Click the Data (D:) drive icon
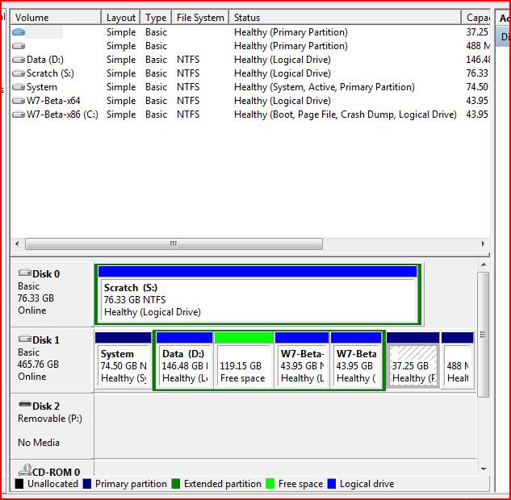This screenshot has width=511, height=500. tap(19, 60)
